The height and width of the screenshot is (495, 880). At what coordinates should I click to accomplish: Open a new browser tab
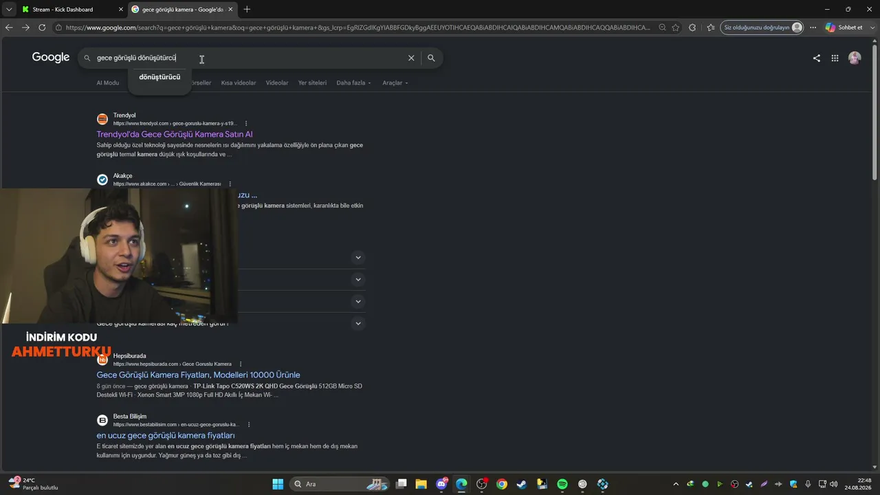pyautogui.click(x=247, y=9)
